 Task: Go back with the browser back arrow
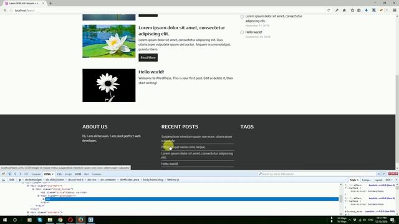pyautogui.click(x=5, y=11)
